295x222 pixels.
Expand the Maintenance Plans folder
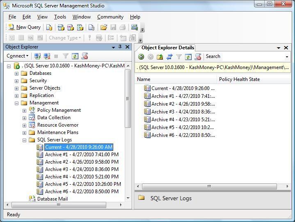24,133
